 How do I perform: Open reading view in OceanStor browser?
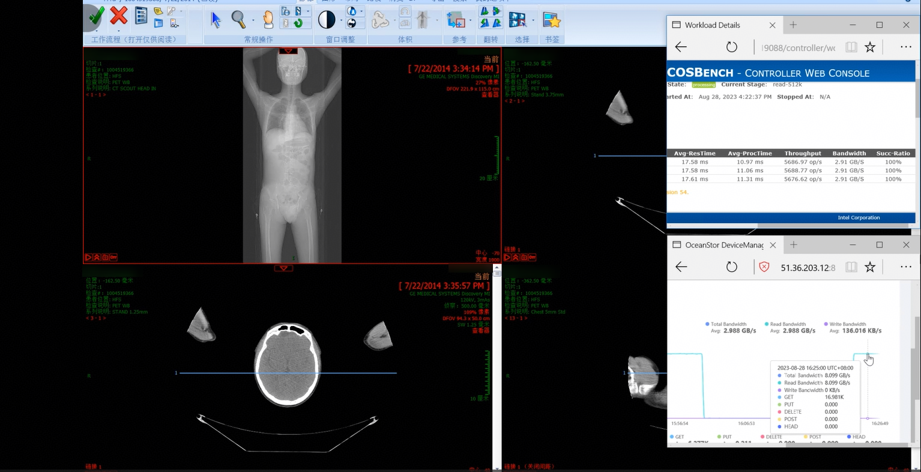point(851,267)
